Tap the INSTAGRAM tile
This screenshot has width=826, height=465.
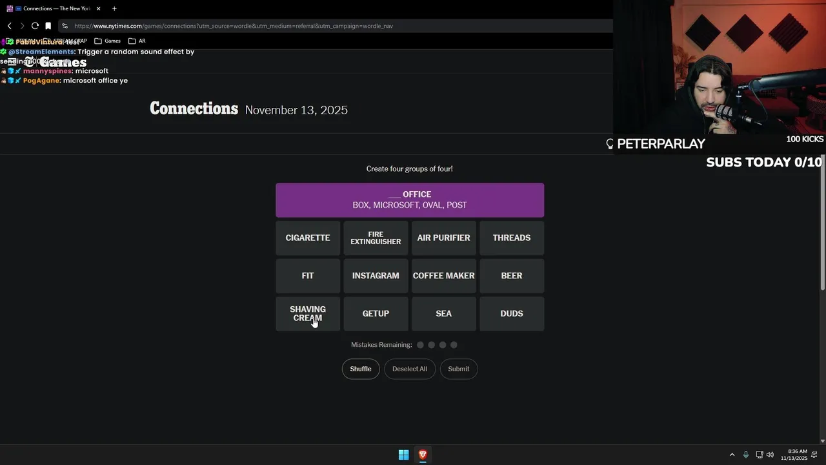coord(376,276)
